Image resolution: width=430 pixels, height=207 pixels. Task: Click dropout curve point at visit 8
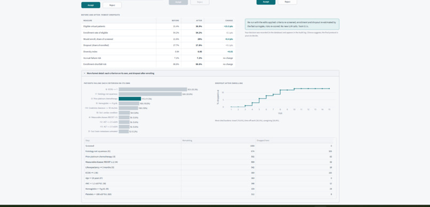tap(280, 90)
